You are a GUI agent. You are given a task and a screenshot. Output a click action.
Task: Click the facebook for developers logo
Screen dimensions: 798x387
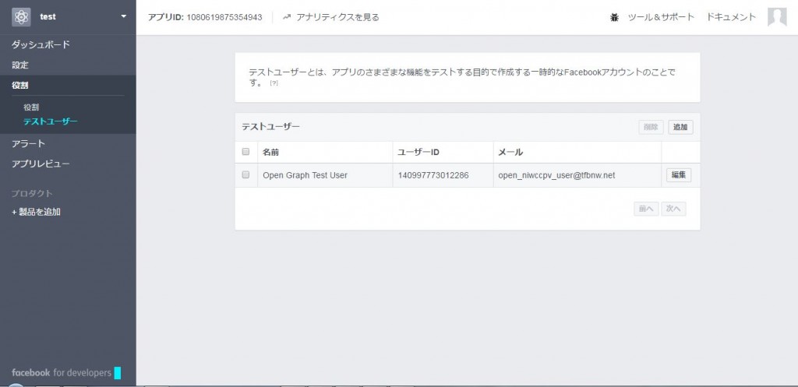66,373
